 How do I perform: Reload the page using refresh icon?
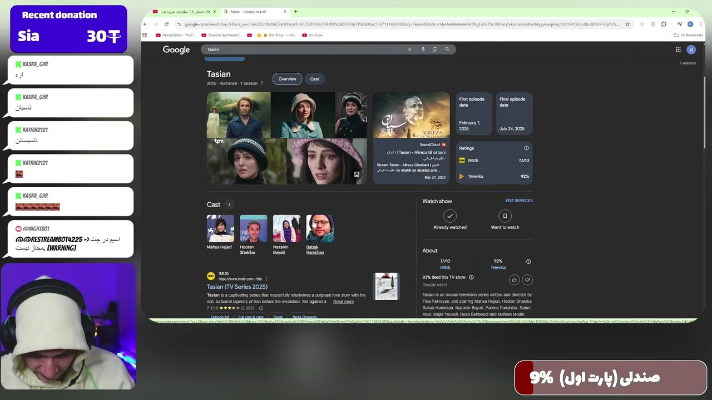pyautogui.click(x=166, y=24)
